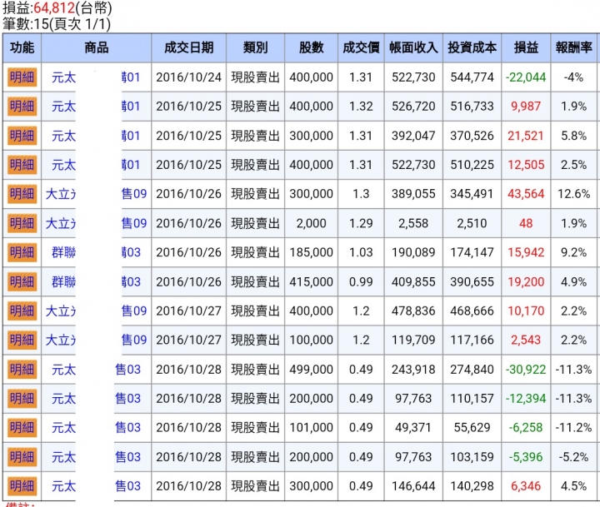Click the 成交日期 column header
Screen dimensions: 600x507
pyautogui.click(x=188, y=47)
